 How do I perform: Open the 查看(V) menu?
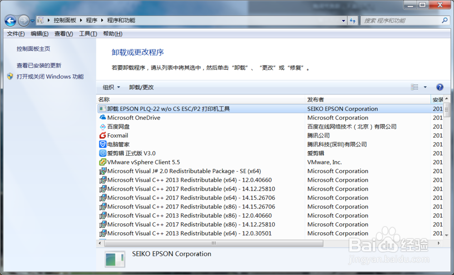pyautogui.click(x=64, y=34)
